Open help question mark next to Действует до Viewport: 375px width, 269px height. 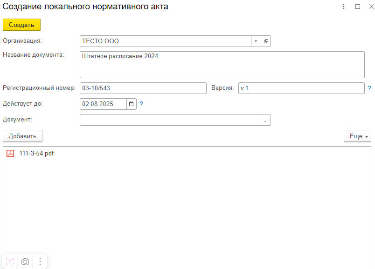(x=141, y=104)
